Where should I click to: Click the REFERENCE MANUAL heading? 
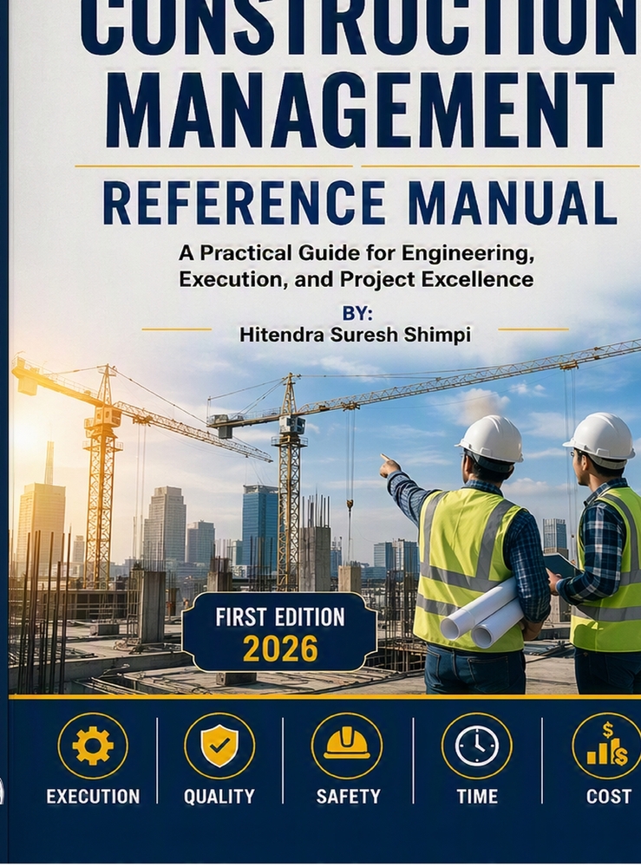coord(359,202)
